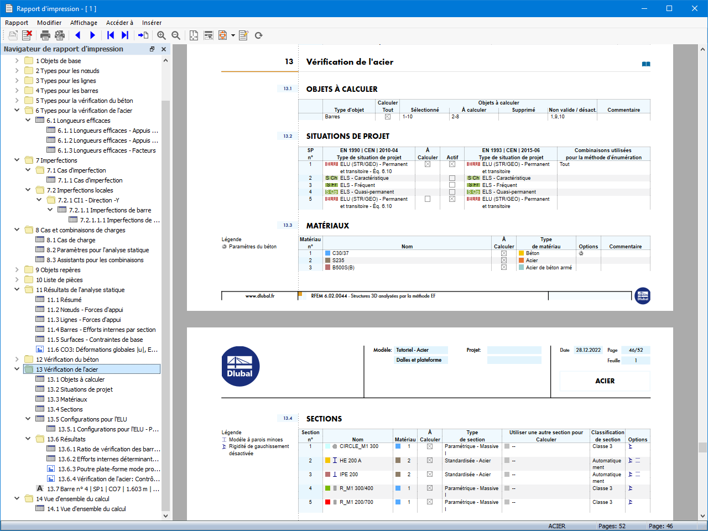Click the edit report notepad icon
The height and width of the screenshot is (531, 708).
click(x=244, y=35)
